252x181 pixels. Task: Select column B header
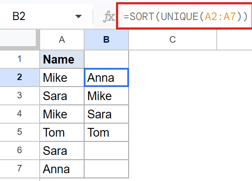106,40
